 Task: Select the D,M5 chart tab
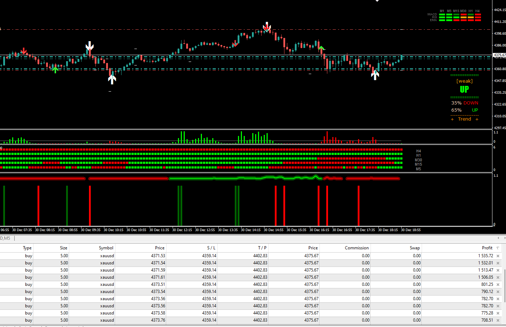5,238
